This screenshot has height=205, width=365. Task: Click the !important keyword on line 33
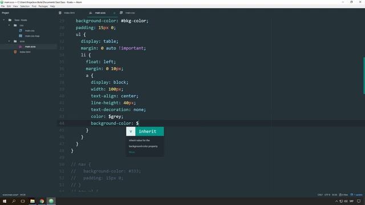click(132, 48)
